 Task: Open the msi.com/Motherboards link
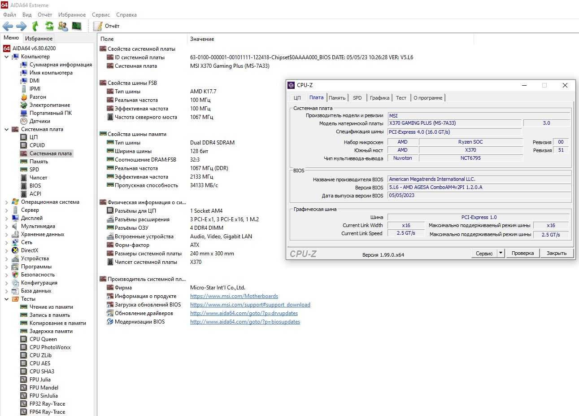click(x=234, y=296)
